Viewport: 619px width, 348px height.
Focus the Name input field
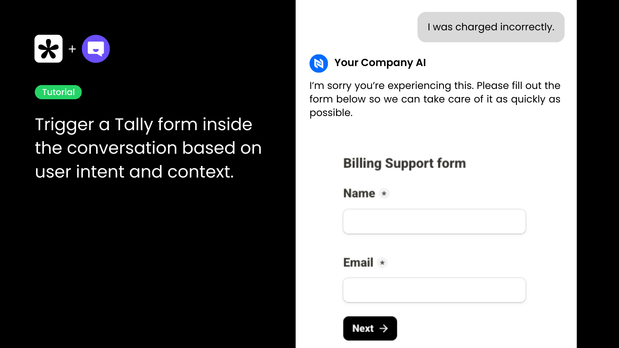click(x=434, y=221)
